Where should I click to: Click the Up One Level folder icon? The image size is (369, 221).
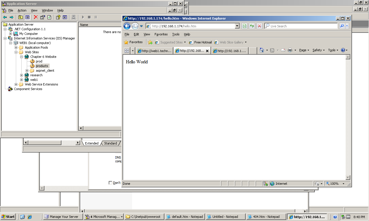coord(20,17)
